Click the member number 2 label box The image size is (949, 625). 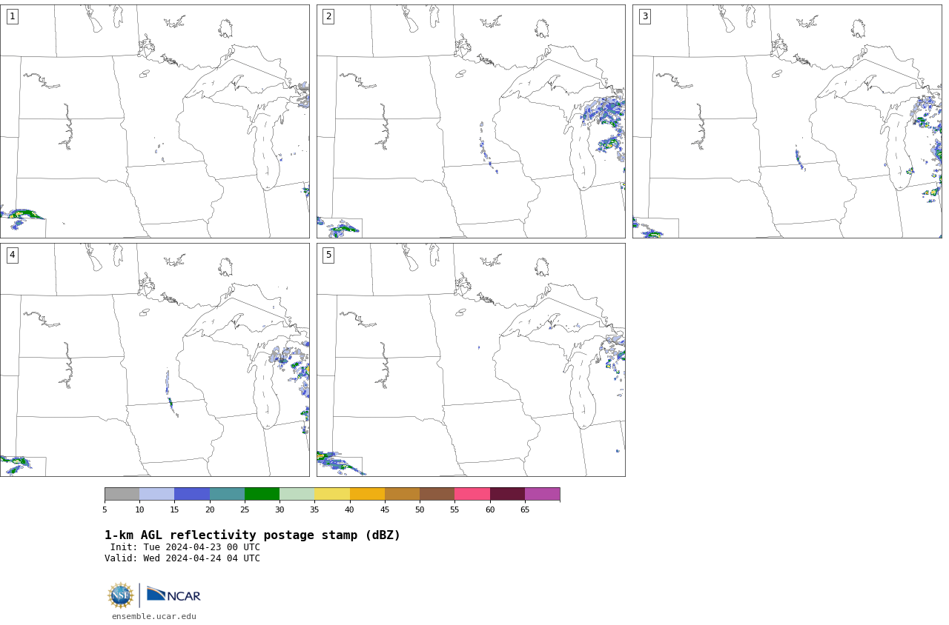coord(328,16)
